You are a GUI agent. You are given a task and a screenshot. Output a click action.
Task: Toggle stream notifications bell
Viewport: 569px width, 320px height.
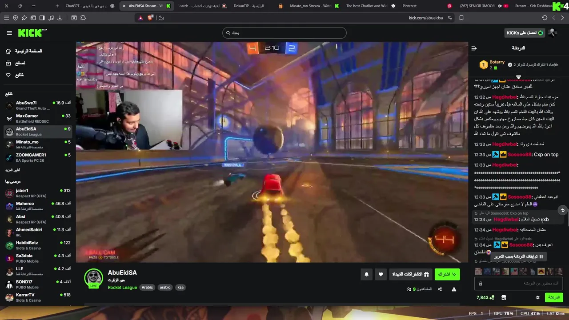(x=366, y=275)
